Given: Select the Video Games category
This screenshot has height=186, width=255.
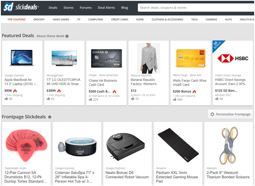Looking at the screenshot, I should tap(61, 19).
